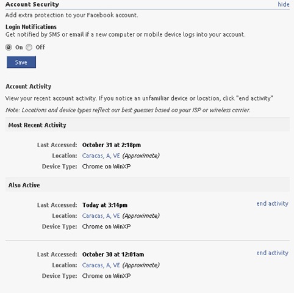The height and width of the screenshot is (293, 294).
Task: Click the October 30 at 12:01am timestamp
Action: pos(113,255)
